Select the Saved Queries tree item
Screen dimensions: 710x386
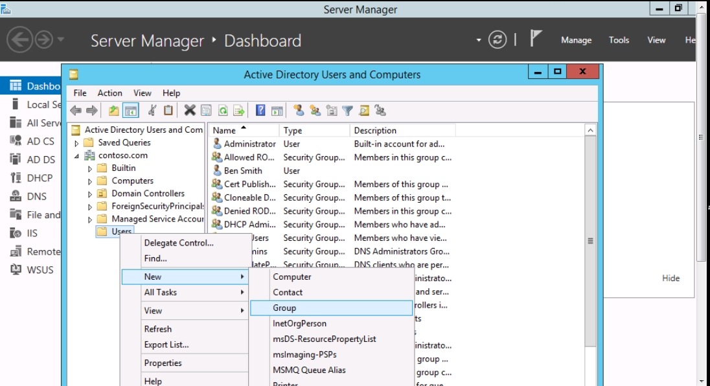124,142
